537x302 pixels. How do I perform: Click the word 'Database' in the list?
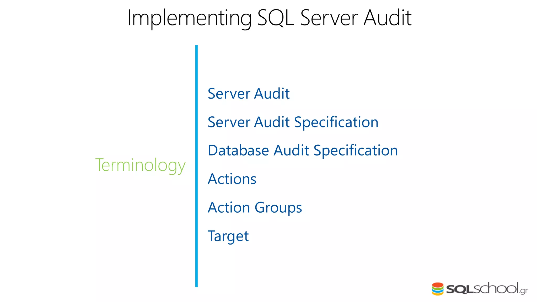pyautogui.click(x=238, y=151)
